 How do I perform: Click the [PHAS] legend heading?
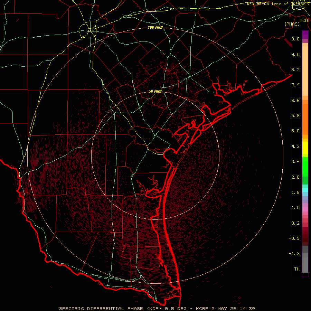coord(292,24)
